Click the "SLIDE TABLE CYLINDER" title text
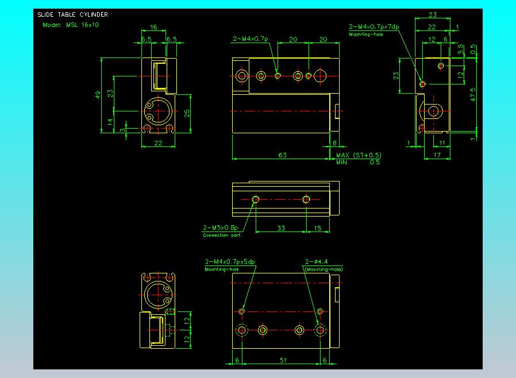Image resolution: width=516 pixels, height=378 pixels. click(x=73, y=14)
